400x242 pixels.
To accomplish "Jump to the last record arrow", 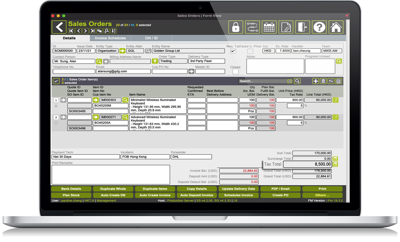I will tap(93, 31).
